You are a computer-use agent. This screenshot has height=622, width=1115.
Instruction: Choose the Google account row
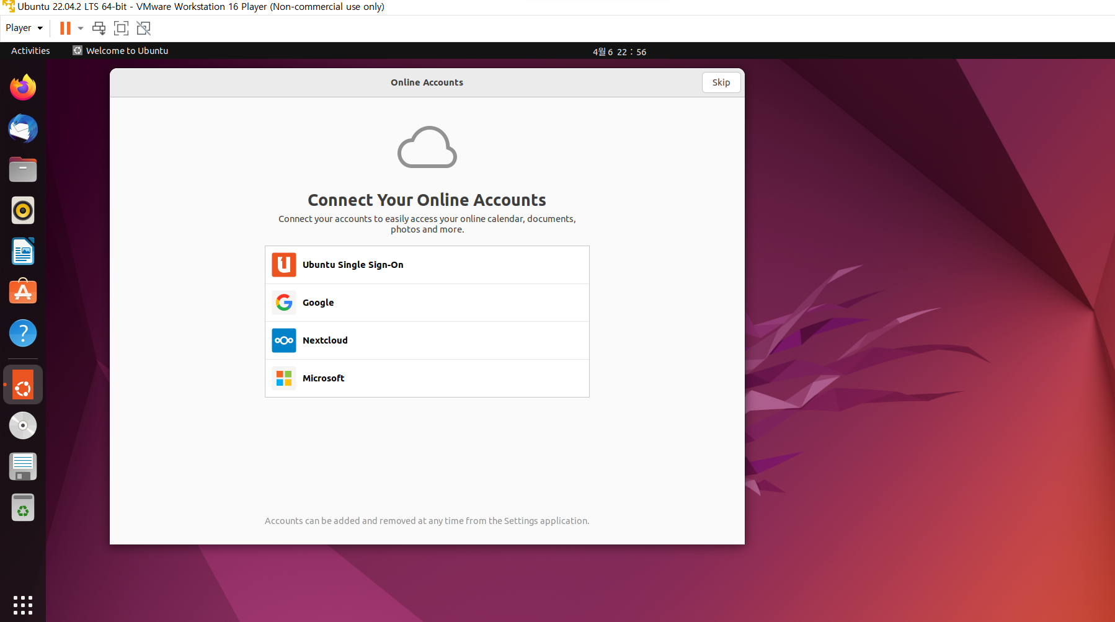(427, 303)
